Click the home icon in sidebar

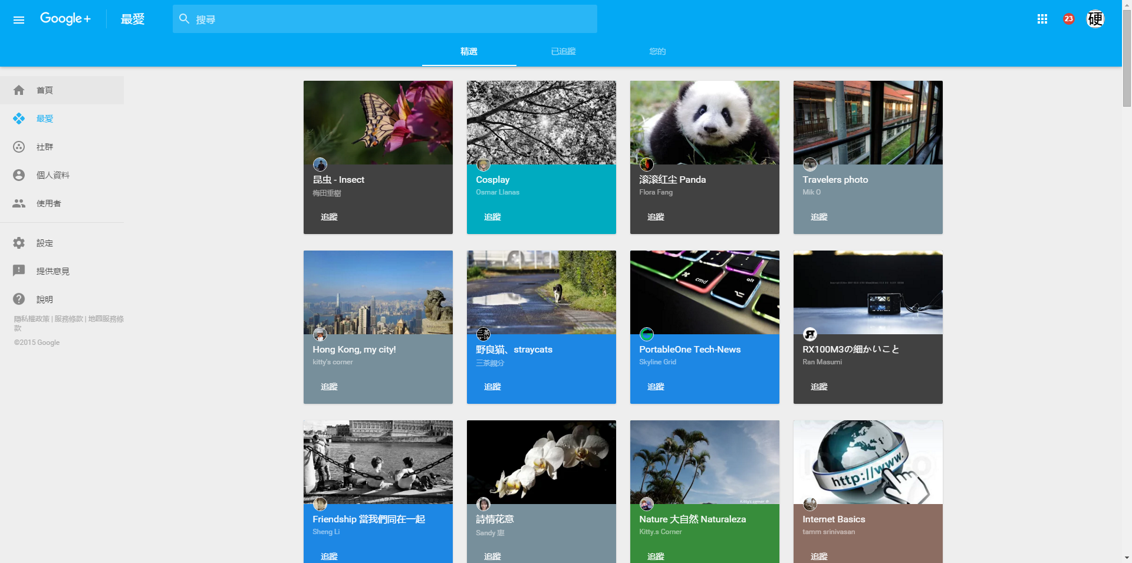point(19,90)
